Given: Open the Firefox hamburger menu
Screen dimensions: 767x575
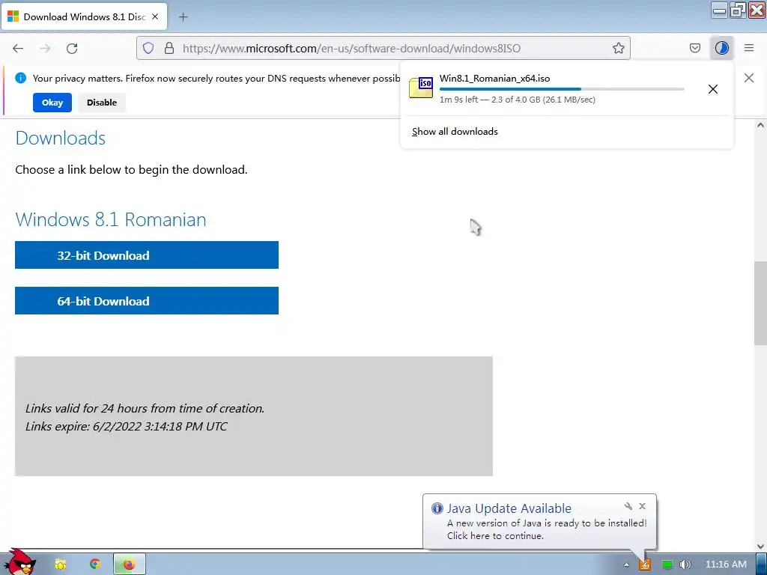Looking at the screenshot, I should coord(749,48).
